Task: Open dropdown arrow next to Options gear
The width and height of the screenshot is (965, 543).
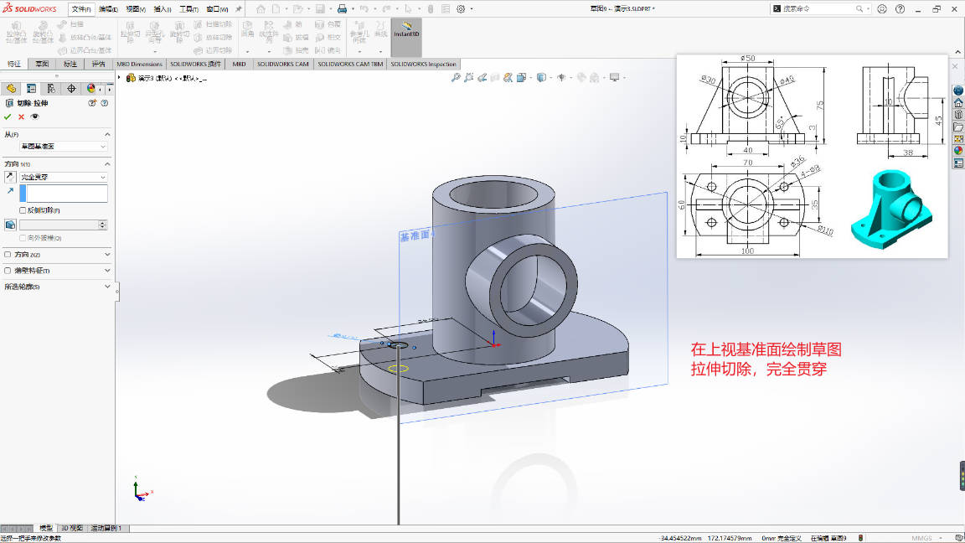Action: 472,8
